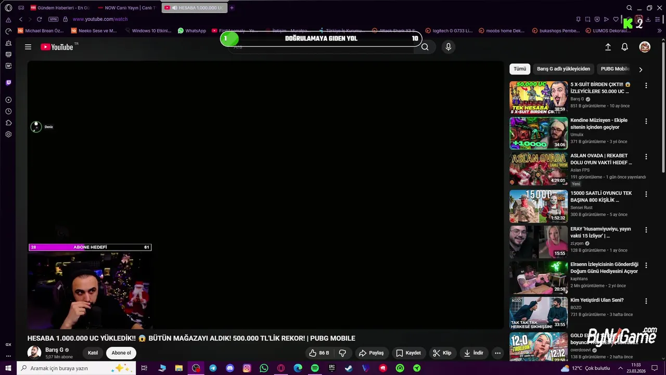Click the 'Katıl' join button
This screenshot has width=666, height=375.
click(x=93, y=353)
